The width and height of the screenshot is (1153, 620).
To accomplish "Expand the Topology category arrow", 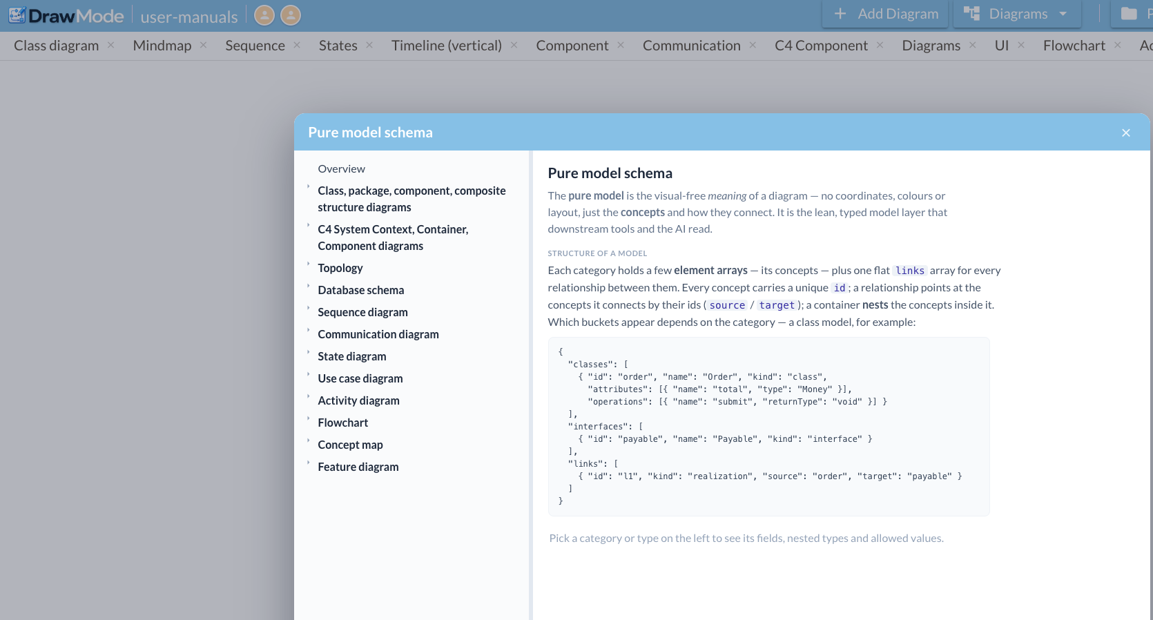I will click(x=308, y=264).
